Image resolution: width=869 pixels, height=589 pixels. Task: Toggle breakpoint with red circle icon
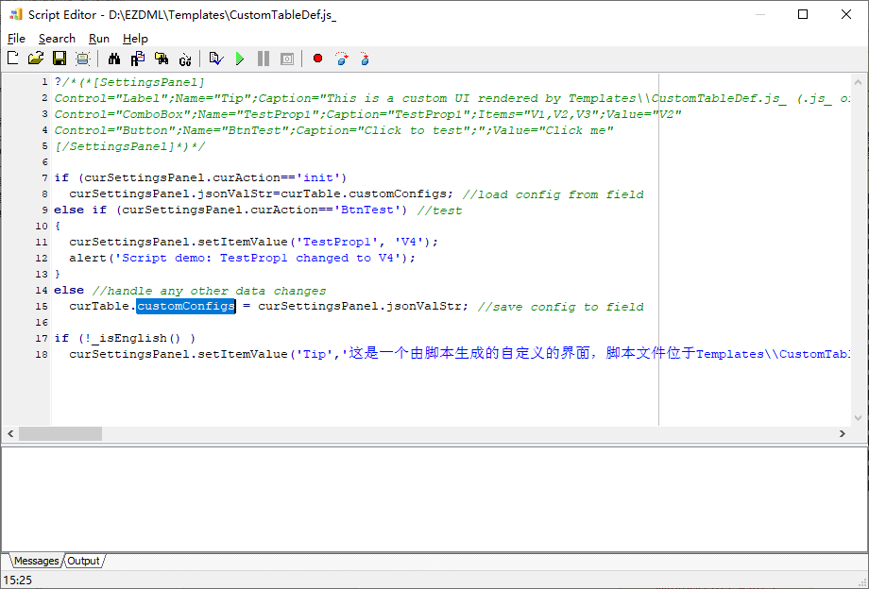click(x=317, y=59)
